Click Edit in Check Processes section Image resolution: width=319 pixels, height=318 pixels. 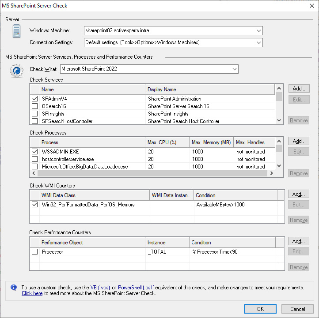tap(299, 152)
